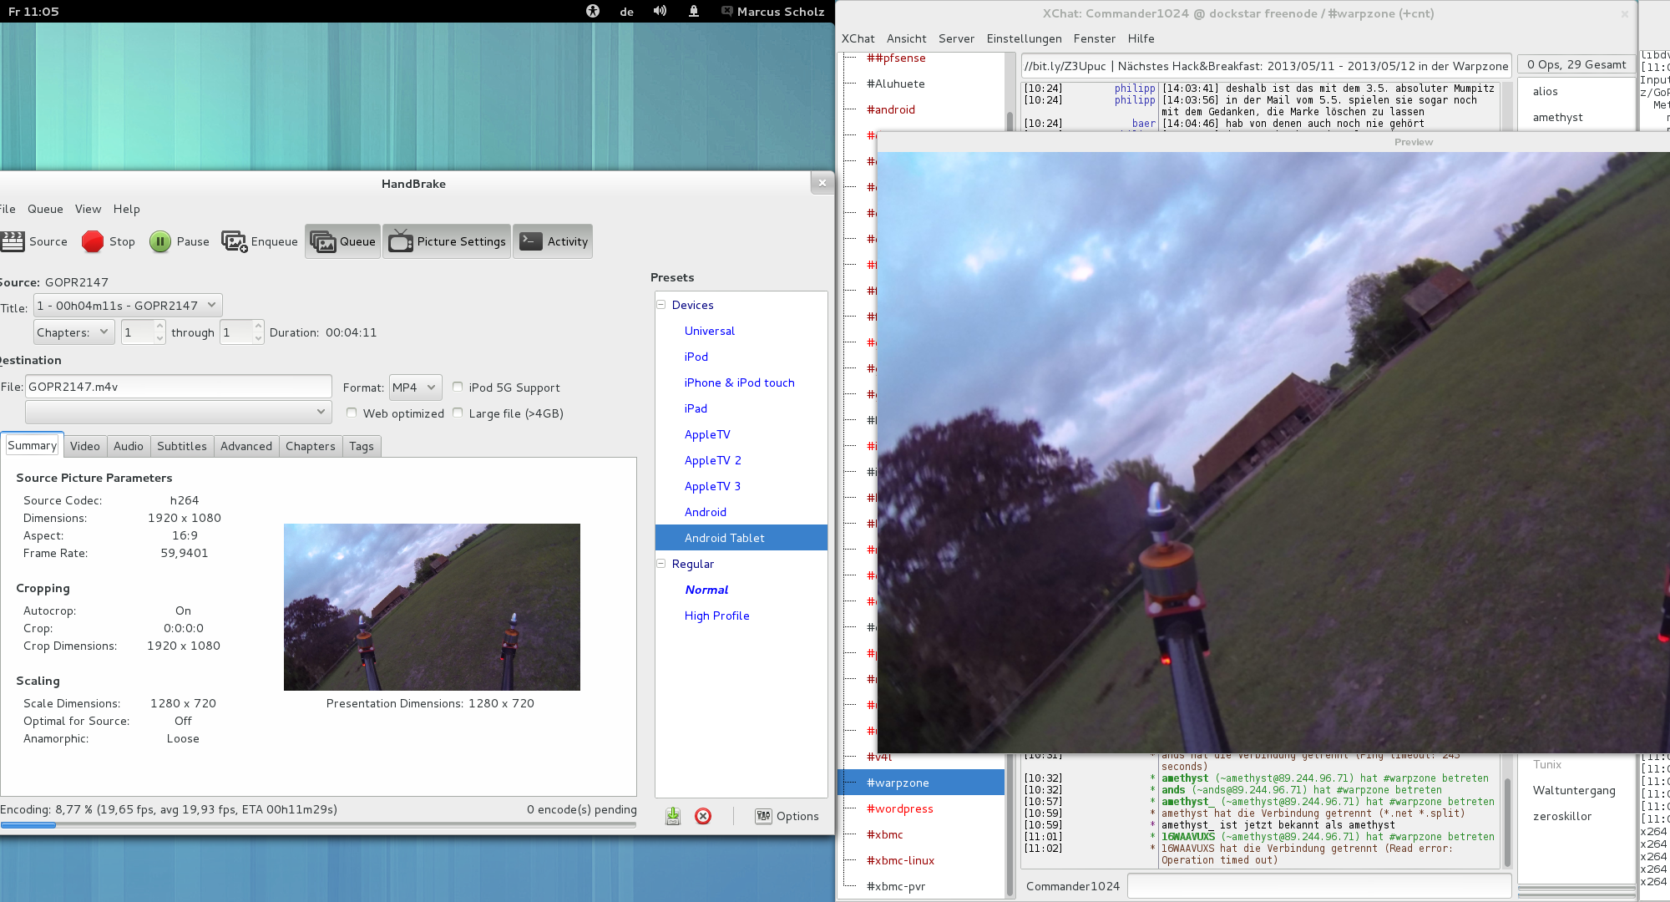Click the encoding progress bar
The height and width of the screenshot is (902, 1670).
coord(317,825)
